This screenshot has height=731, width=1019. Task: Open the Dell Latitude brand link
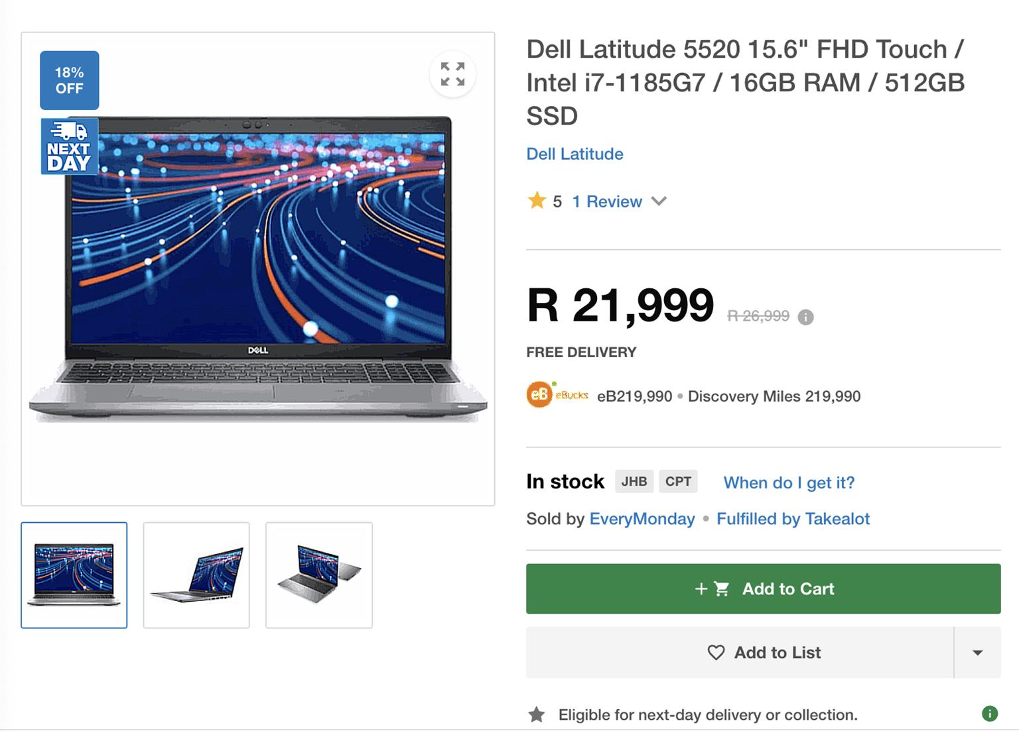click(575, 154)
